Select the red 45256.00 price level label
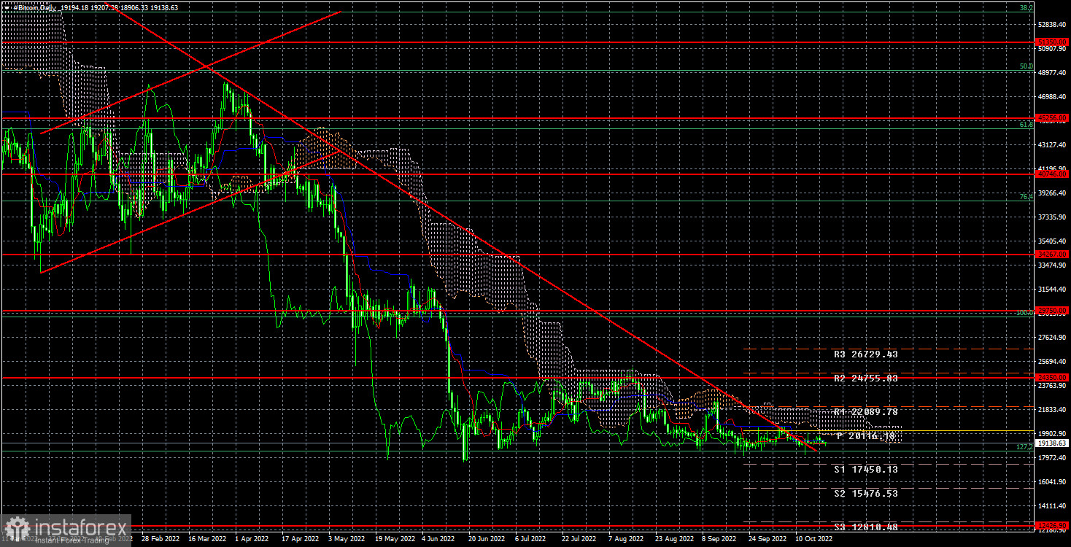This screenshot has width=1071, height=547. coord(1052,117)
